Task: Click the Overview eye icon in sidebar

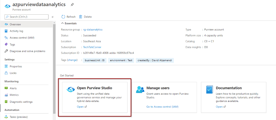Action: pyautogui.click(x=6, y=24)
